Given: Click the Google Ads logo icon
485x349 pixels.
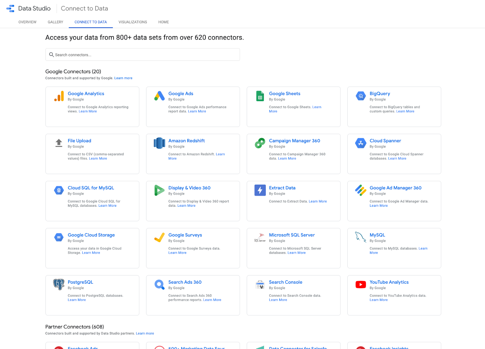Looking at the screenshot, I should (159, 96).
